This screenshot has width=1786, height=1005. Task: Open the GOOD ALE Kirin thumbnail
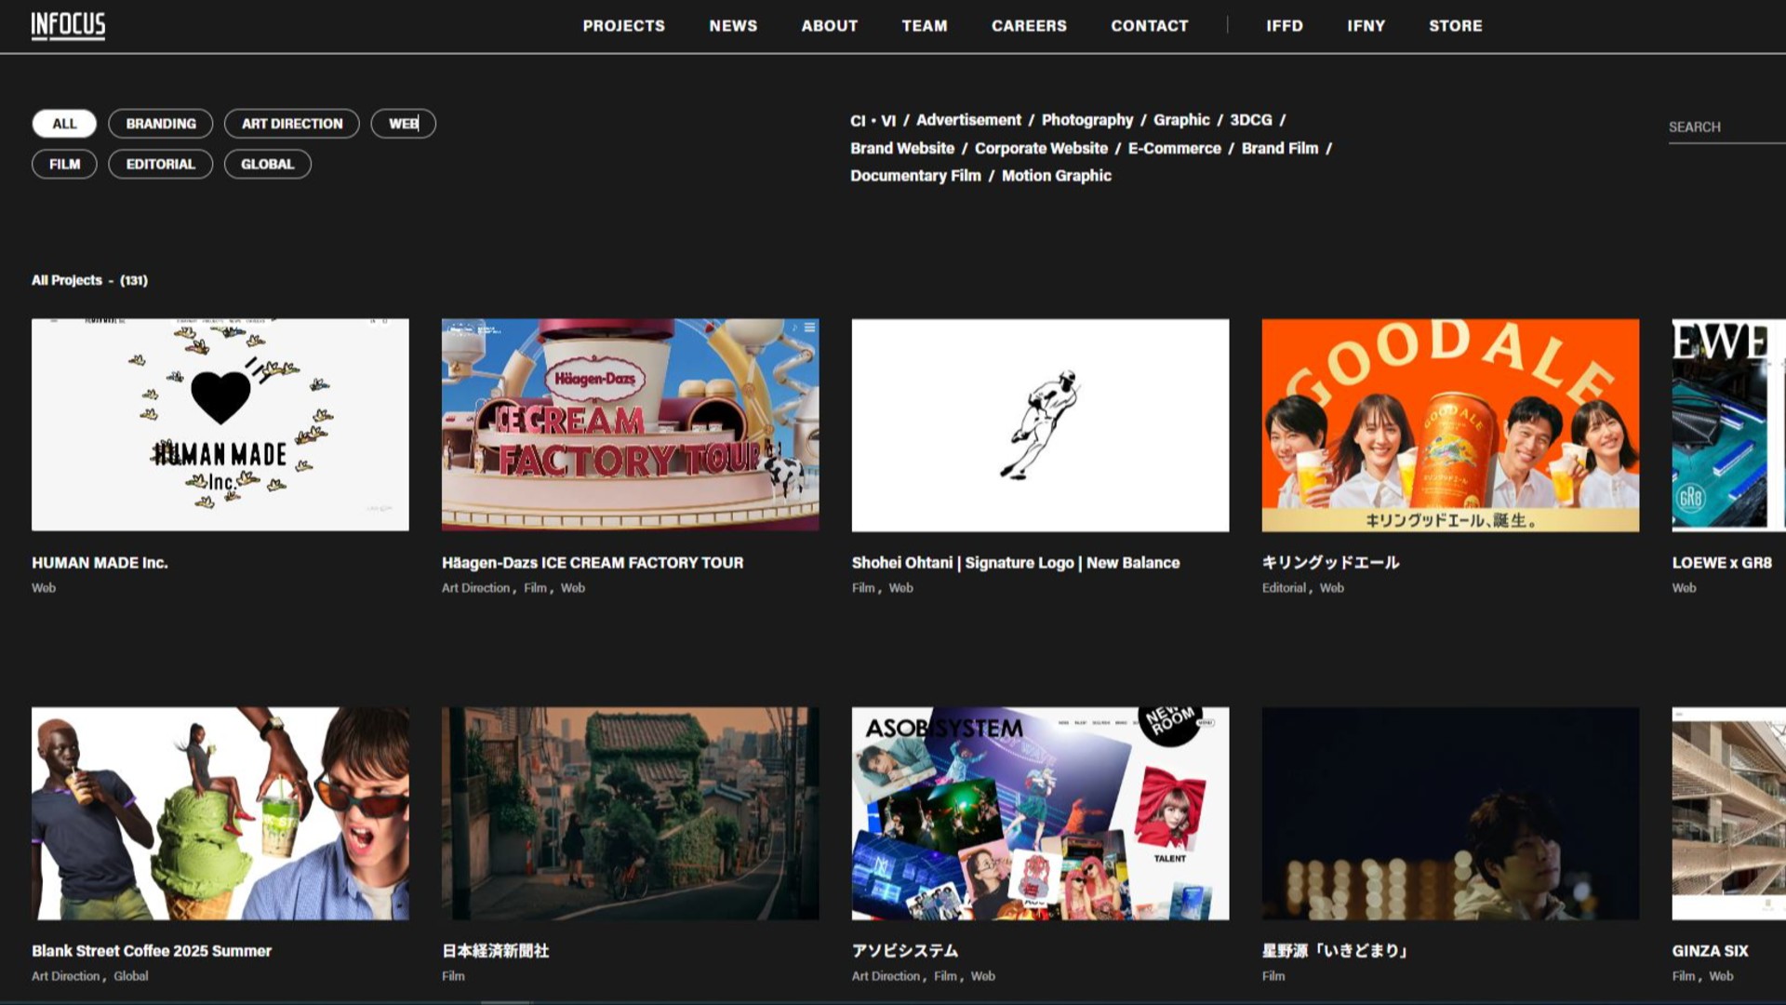(1450, 425)
